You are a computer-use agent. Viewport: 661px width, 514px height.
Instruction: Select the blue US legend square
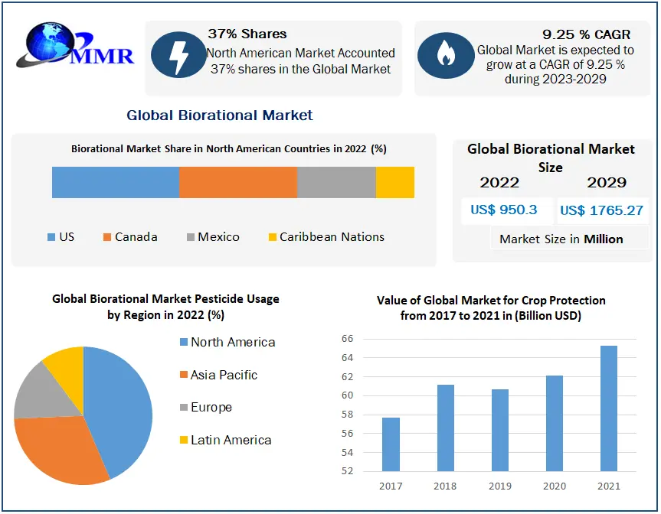51,237
